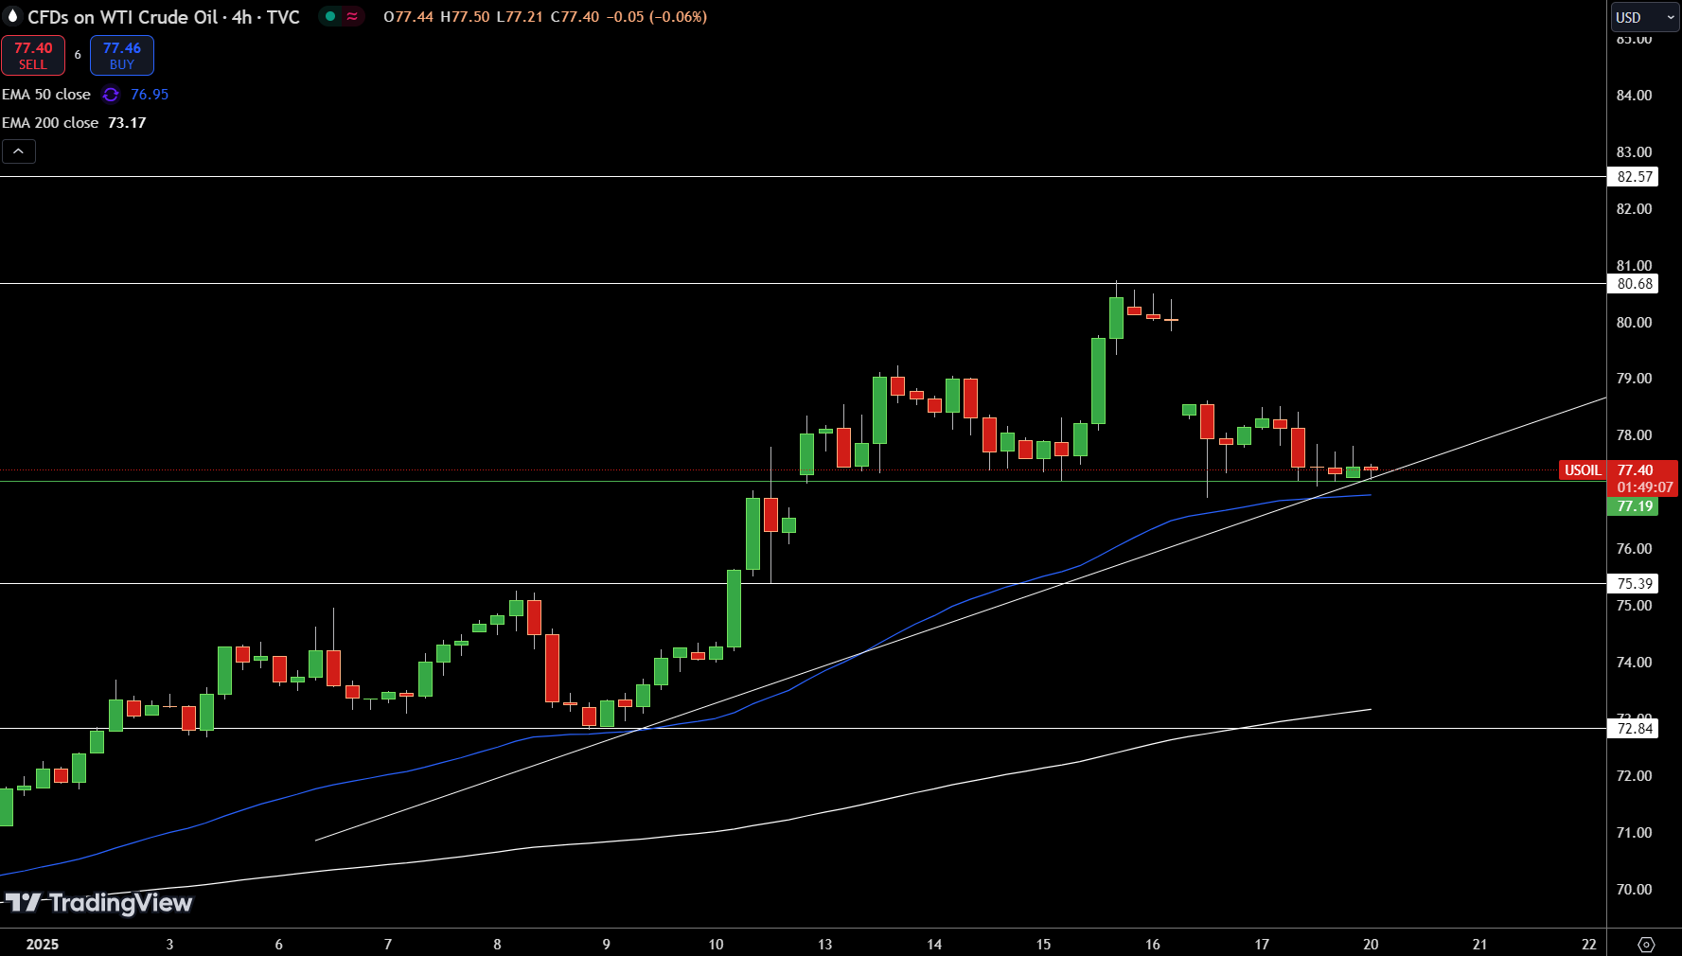Click the high value H77.50
The width and height of the screenshot is (1682, 956).
pos(465,17)
